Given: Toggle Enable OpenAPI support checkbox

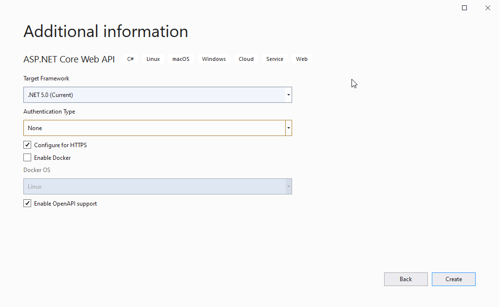Looking at the screenshot, I should click(x=27, y=204).
